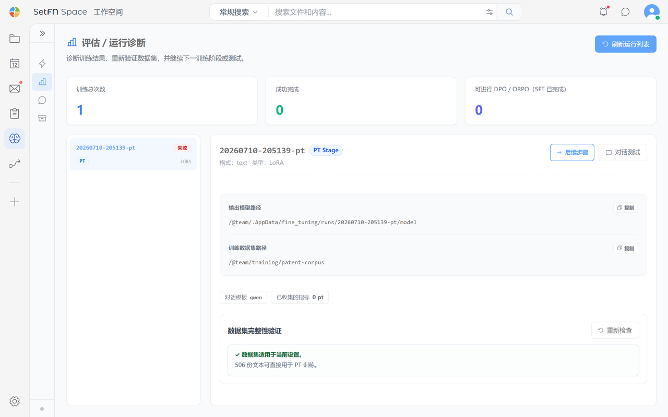
Task: Open search filter sliders icon
Action: point(490,12)
